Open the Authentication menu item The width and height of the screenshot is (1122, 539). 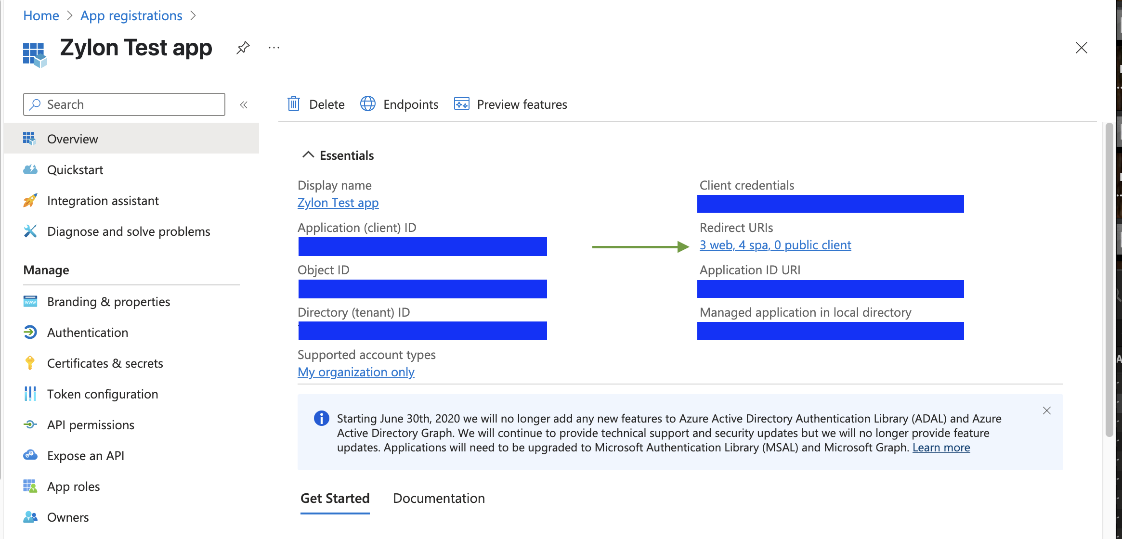pos(88,332)
